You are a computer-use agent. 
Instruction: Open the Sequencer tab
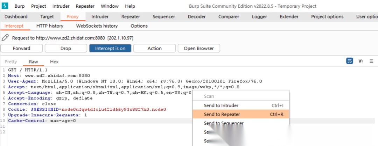[164, 17]
